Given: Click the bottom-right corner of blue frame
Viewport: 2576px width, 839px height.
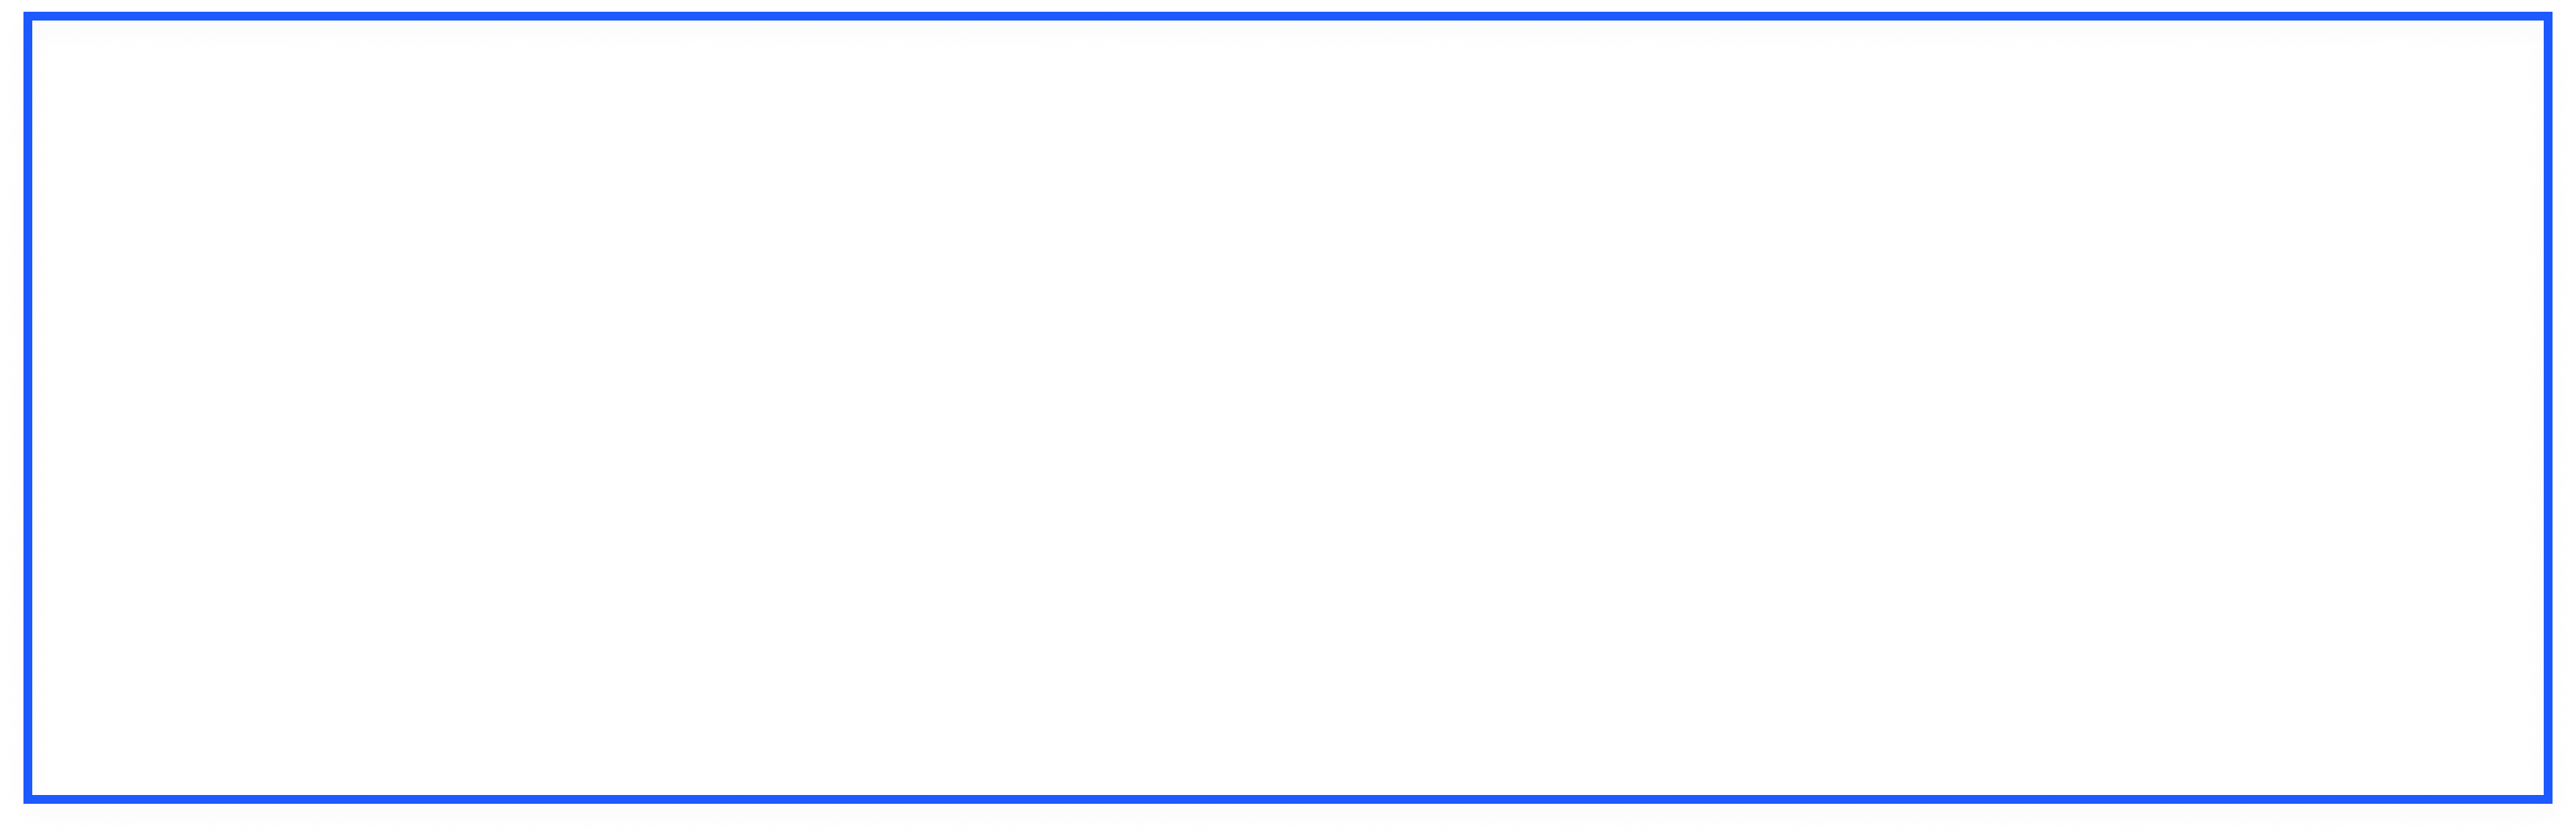Looking at the screenshot, I should (x=2548, y=798).
